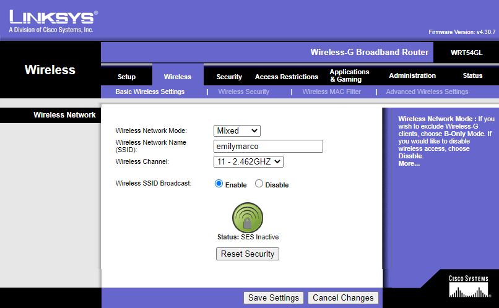
Task: Switch to the Status tab
Action: tap(472, 75)
